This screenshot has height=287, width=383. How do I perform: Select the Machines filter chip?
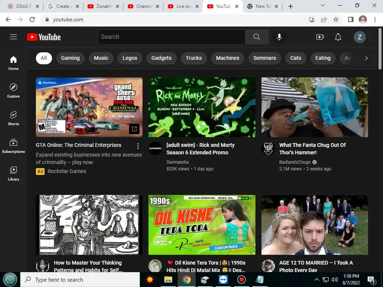pyautogui.click(x=228, y=58)
